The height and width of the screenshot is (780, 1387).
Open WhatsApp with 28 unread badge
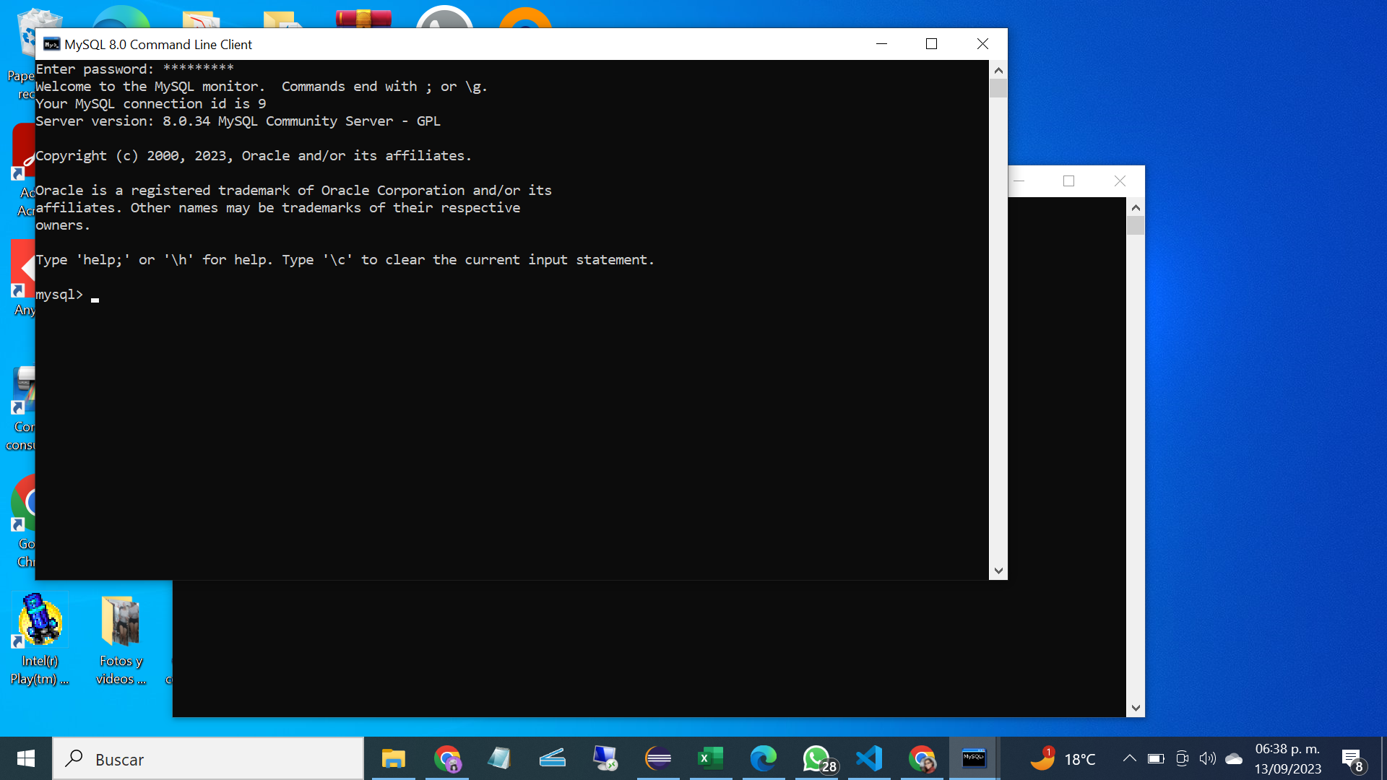[x=817, y=758]
